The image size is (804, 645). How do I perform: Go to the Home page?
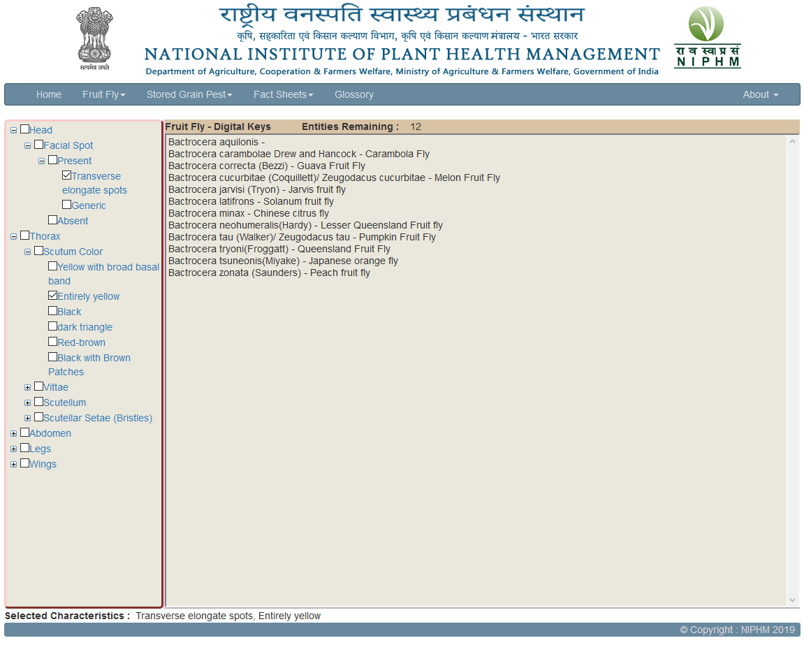coord(49,94)
